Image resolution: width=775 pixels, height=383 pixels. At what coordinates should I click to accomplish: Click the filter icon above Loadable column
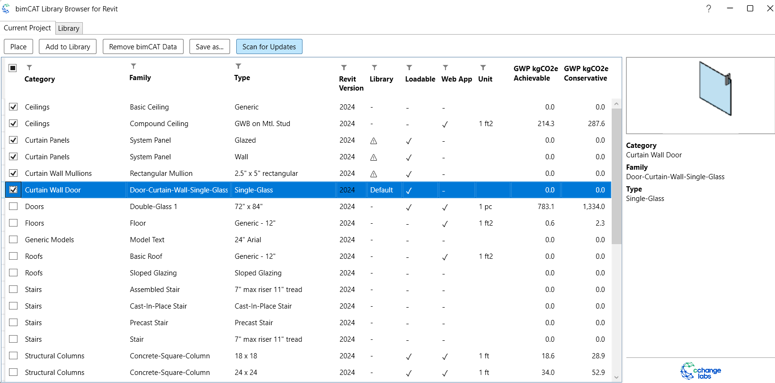(410, 68)
